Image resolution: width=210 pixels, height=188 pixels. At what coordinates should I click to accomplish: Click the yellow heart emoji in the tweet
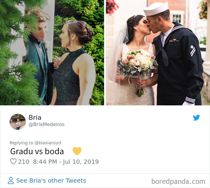click(77, 151)
